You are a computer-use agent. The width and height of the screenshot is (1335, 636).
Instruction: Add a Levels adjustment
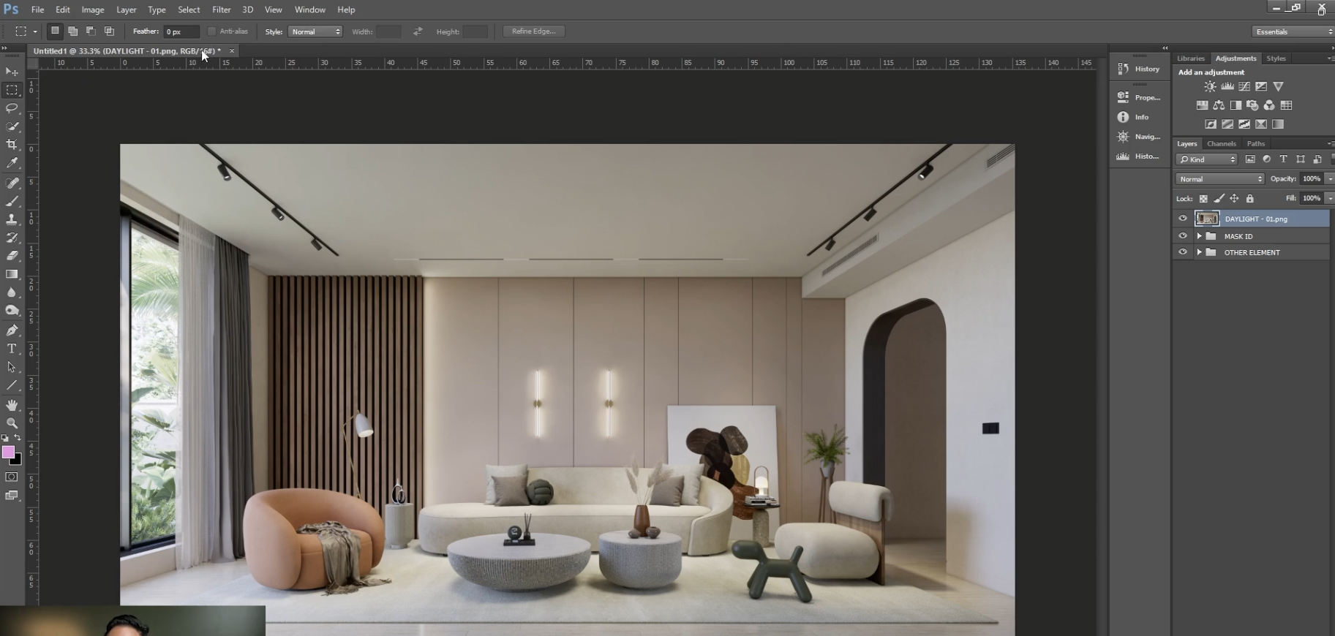[1227, 86]
